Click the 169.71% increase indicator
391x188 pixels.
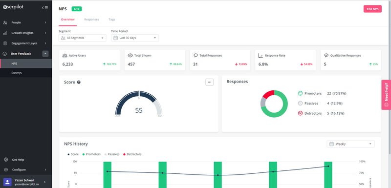(109, 64)
